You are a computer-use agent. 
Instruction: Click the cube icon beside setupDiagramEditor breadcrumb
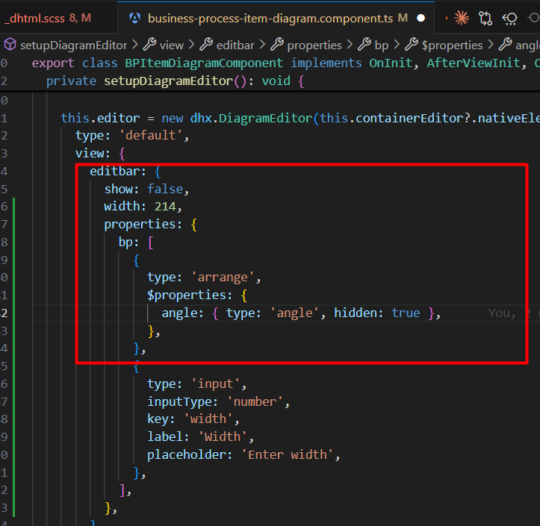10,45
